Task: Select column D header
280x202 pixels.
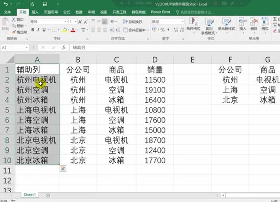Action: [155, 59]
